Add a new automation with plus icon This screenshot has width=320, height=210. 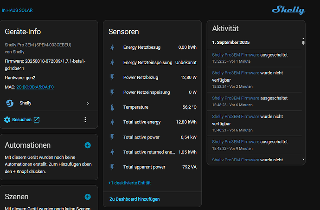[88, 145]
